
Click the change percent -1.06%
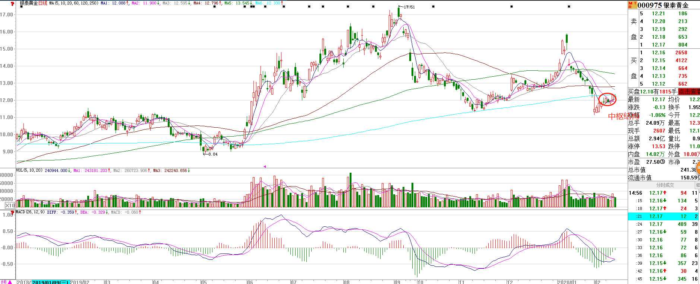click(657, 115)
